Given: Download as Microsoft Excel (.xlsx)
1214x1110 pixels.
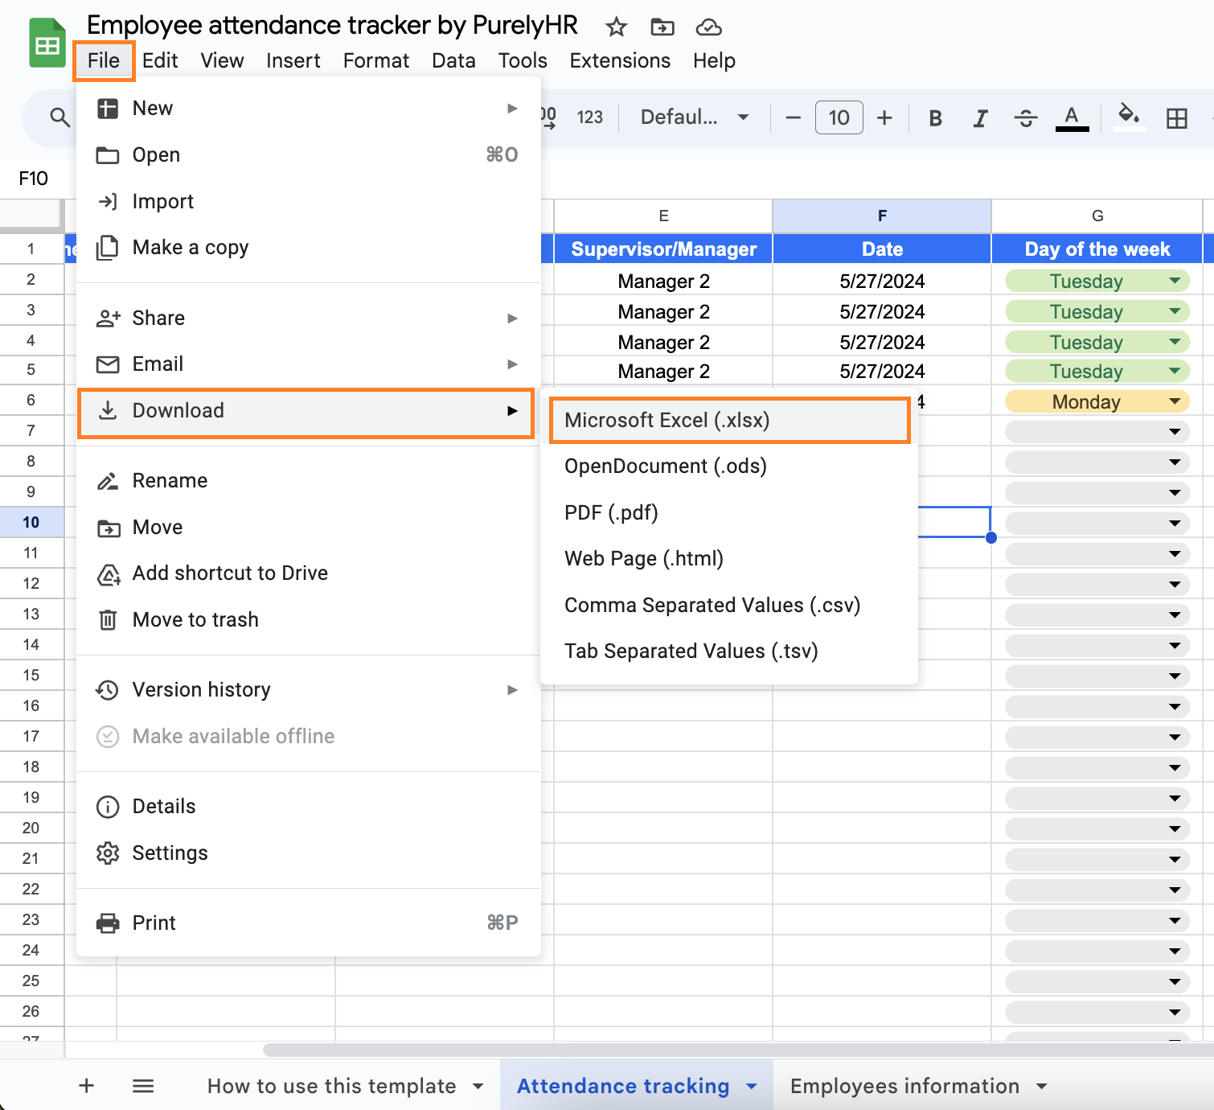Looking at the screenshot, I should [730, 420].
